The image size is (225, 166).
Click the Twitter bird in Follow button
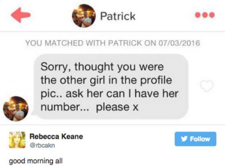184,139
